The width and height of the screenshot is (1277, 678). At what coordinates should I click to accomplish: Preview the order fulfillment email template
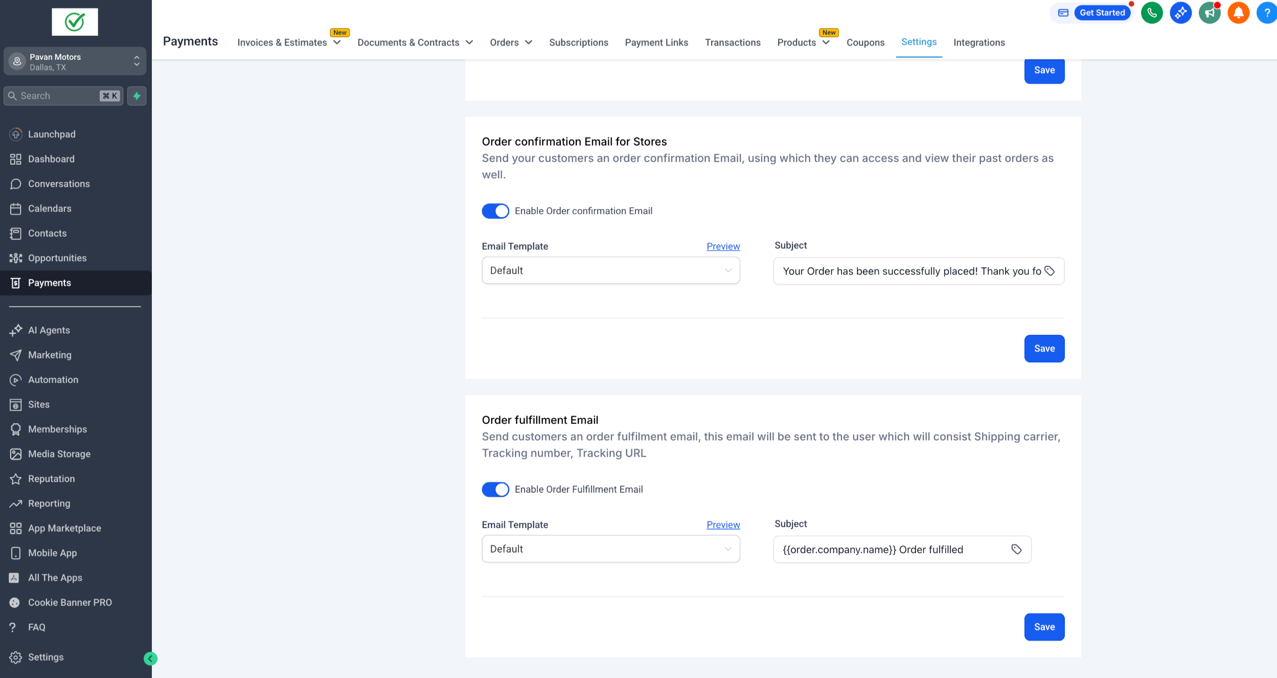click(723, 525)
